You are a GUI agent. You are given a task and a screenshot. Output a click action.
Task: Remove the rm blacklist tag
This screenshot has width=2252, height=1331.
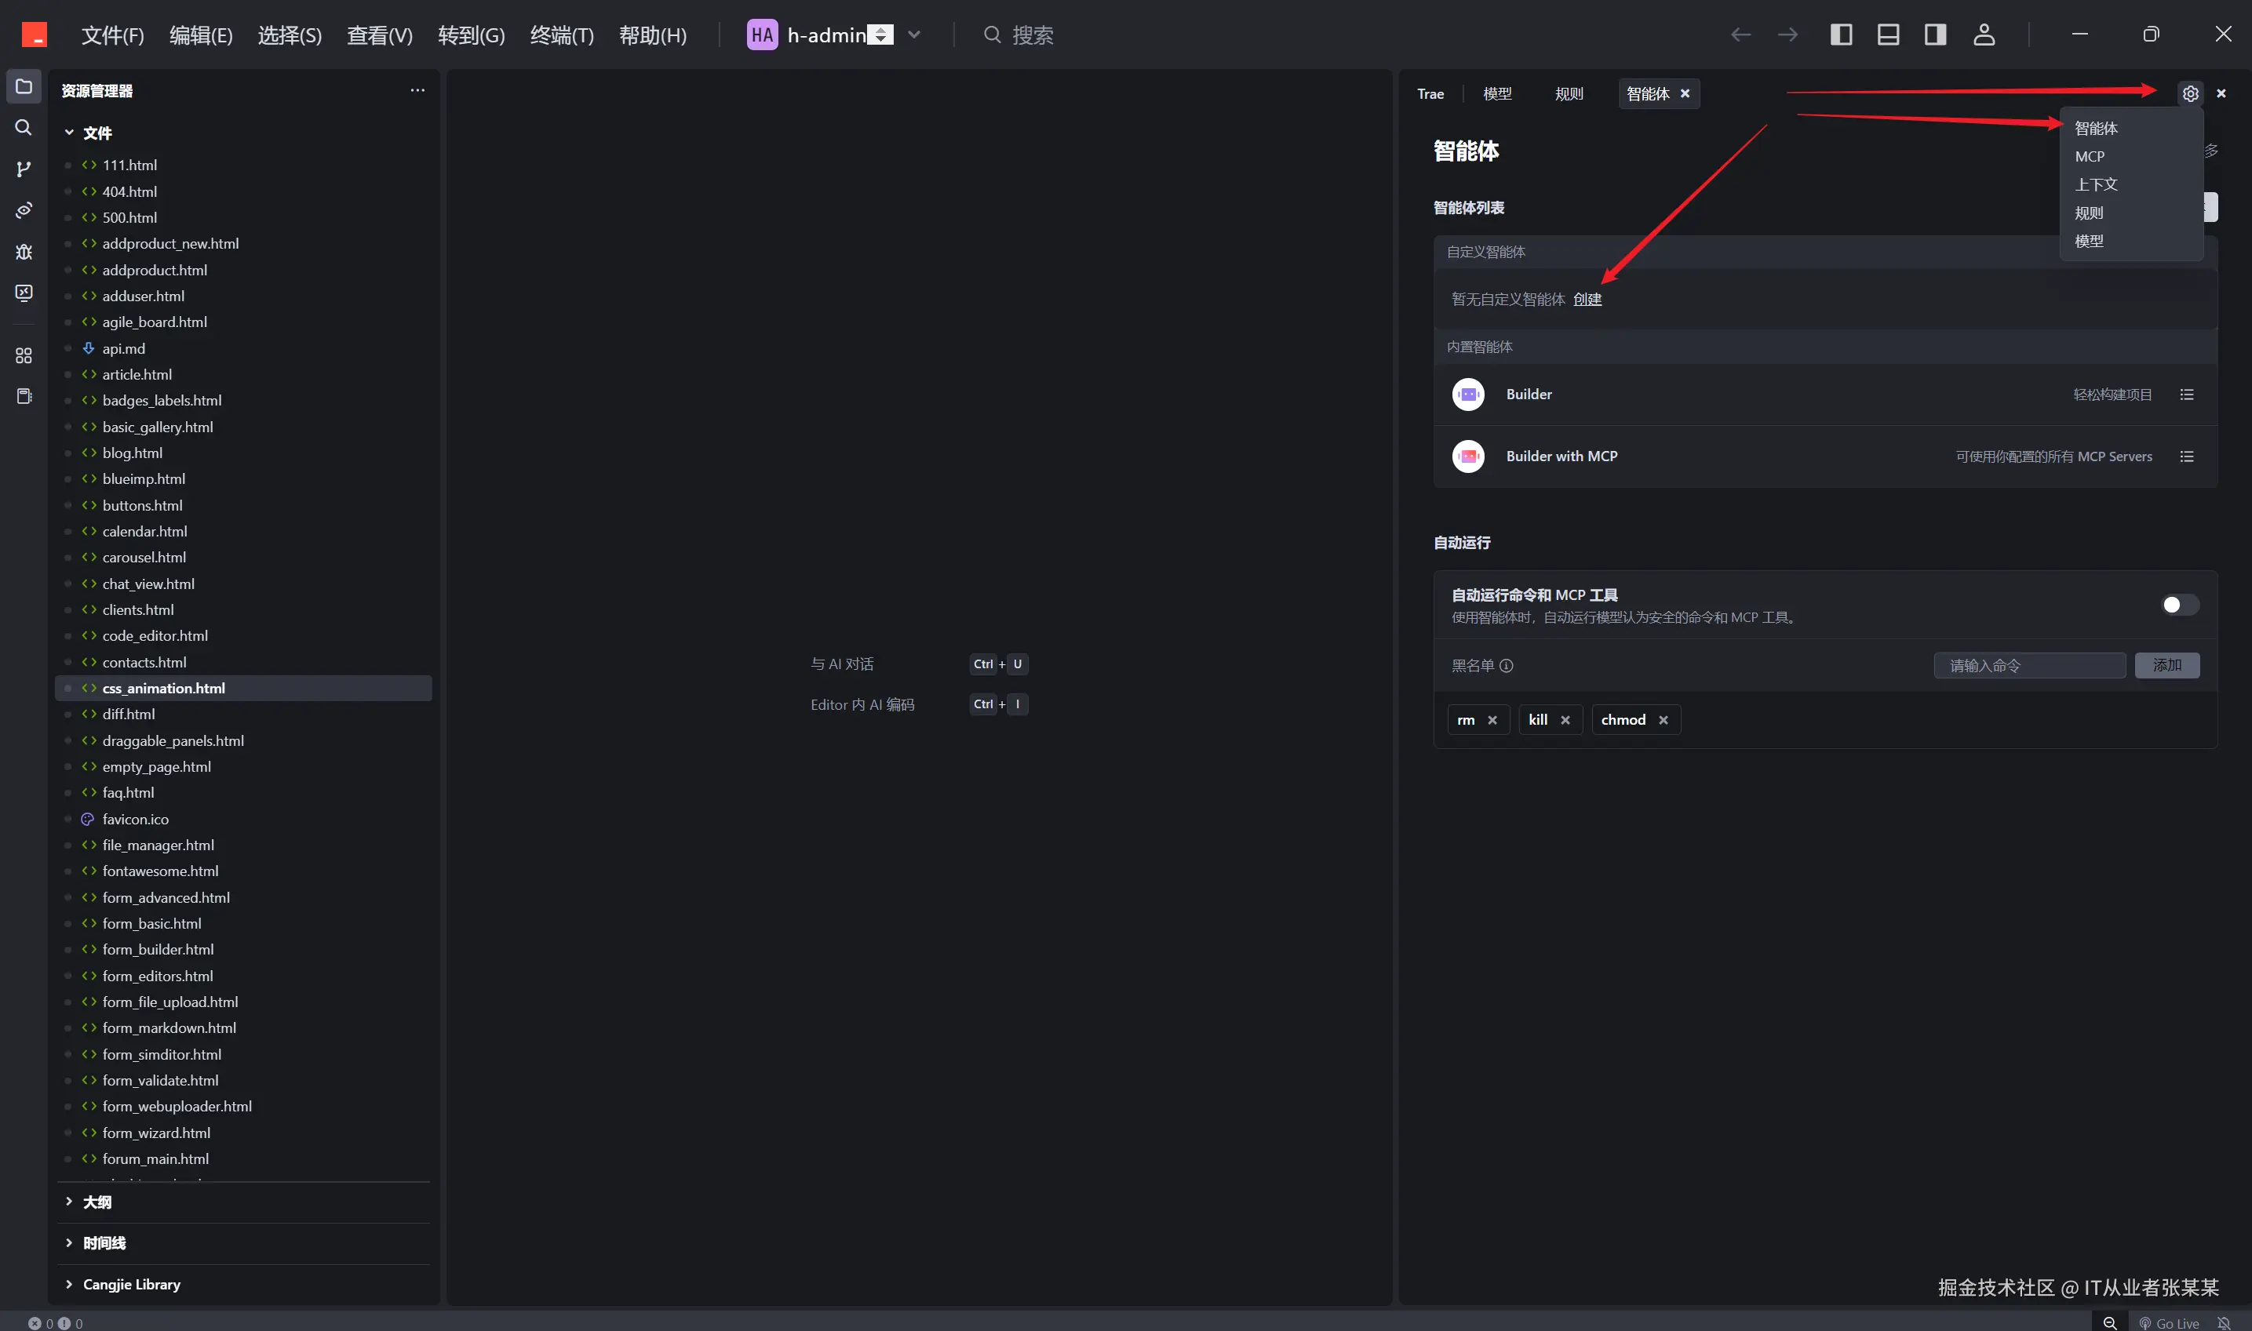click(x=1492, y=720)
